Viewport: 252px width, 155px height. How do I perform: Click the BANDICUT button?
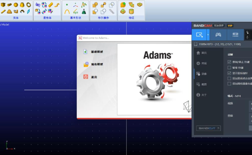[208, 128]
